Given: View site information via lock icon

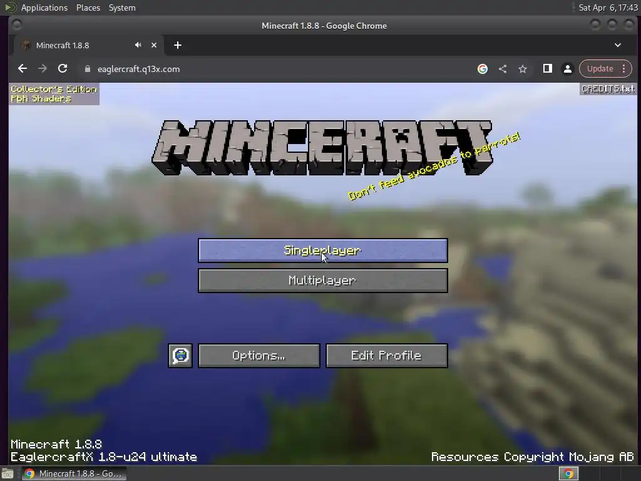Looking at the screenshot, I should tap(87, 69).
